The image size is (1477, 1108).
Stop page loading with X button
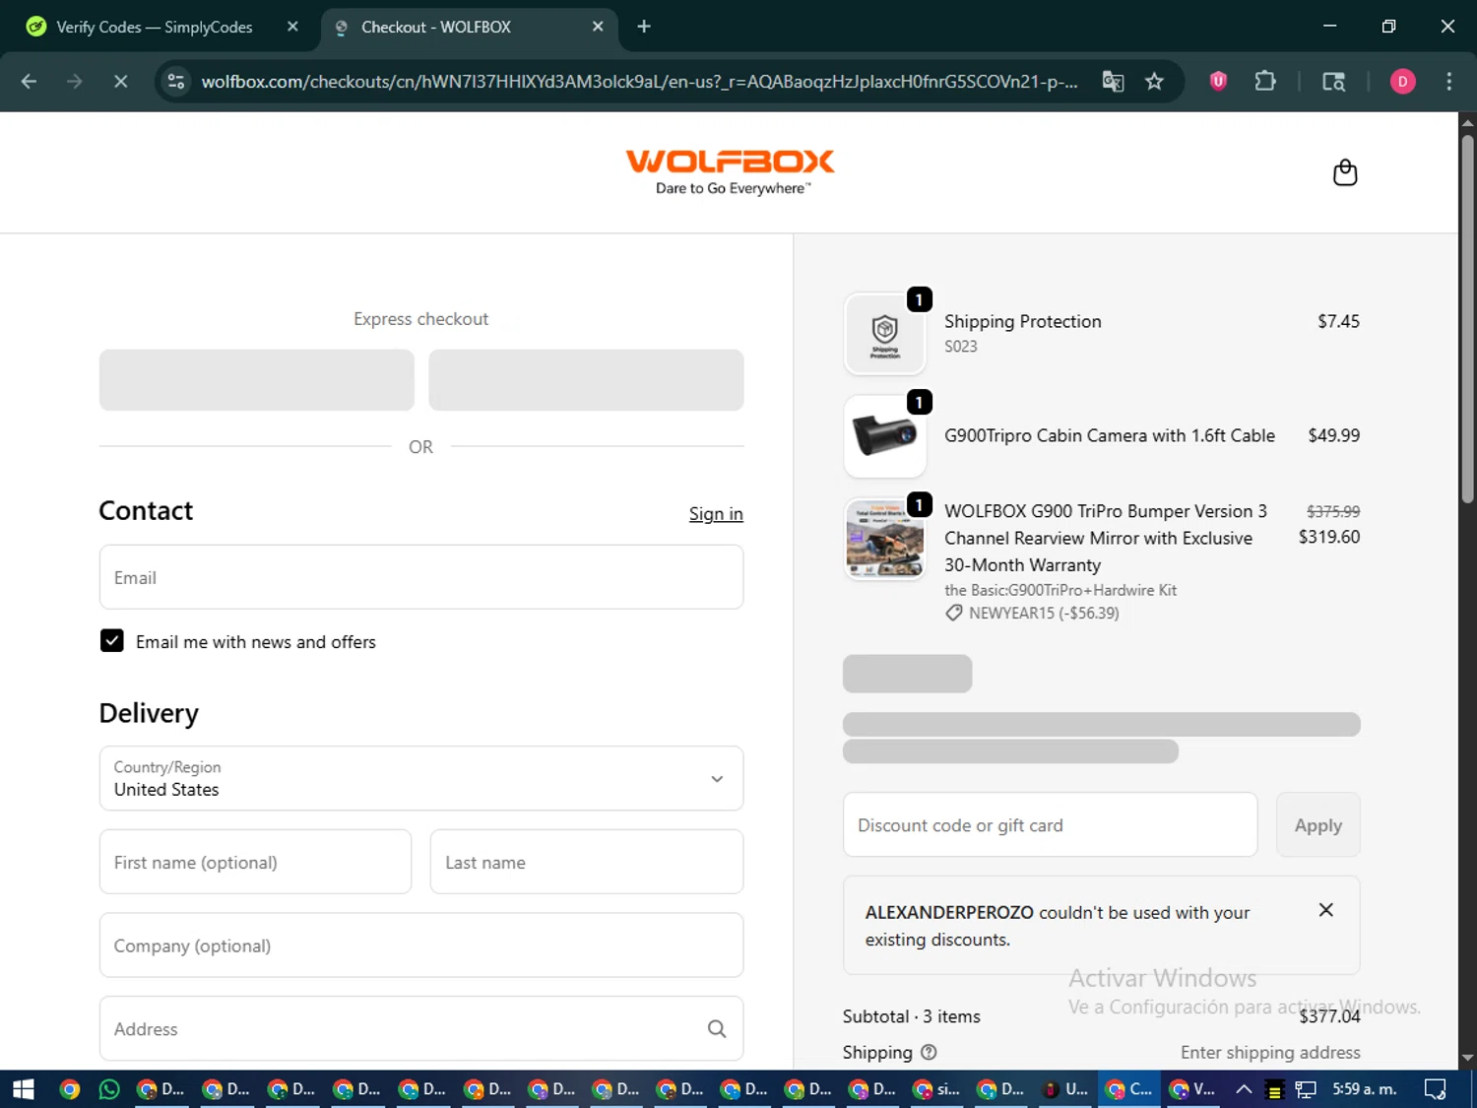120,82
